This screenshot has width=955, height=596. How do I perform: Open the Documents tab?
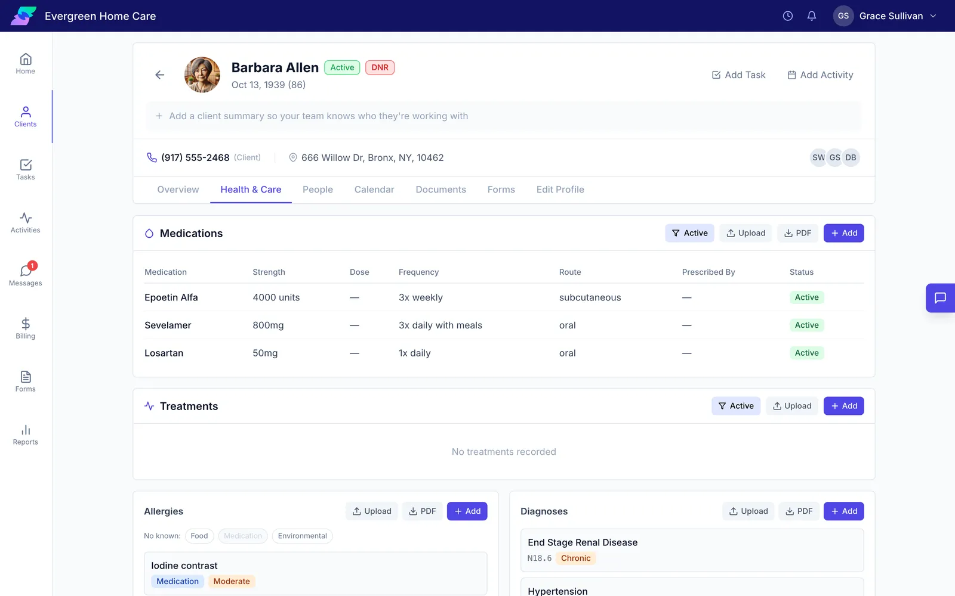coord(440,190)
